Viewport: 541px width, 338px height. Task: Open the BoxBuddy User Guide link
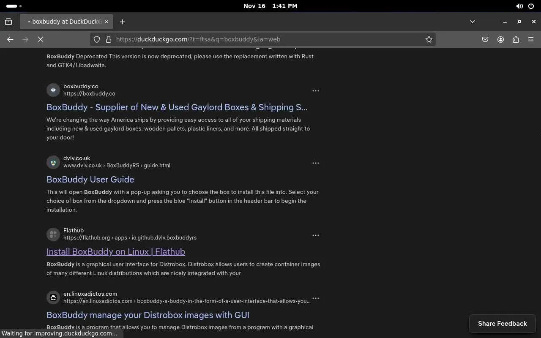[x=90, y=180]
